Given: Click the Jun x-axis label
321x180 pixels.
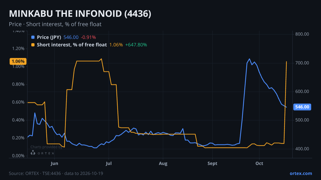Looking at the screenshot, I should [x=54, y=163].
